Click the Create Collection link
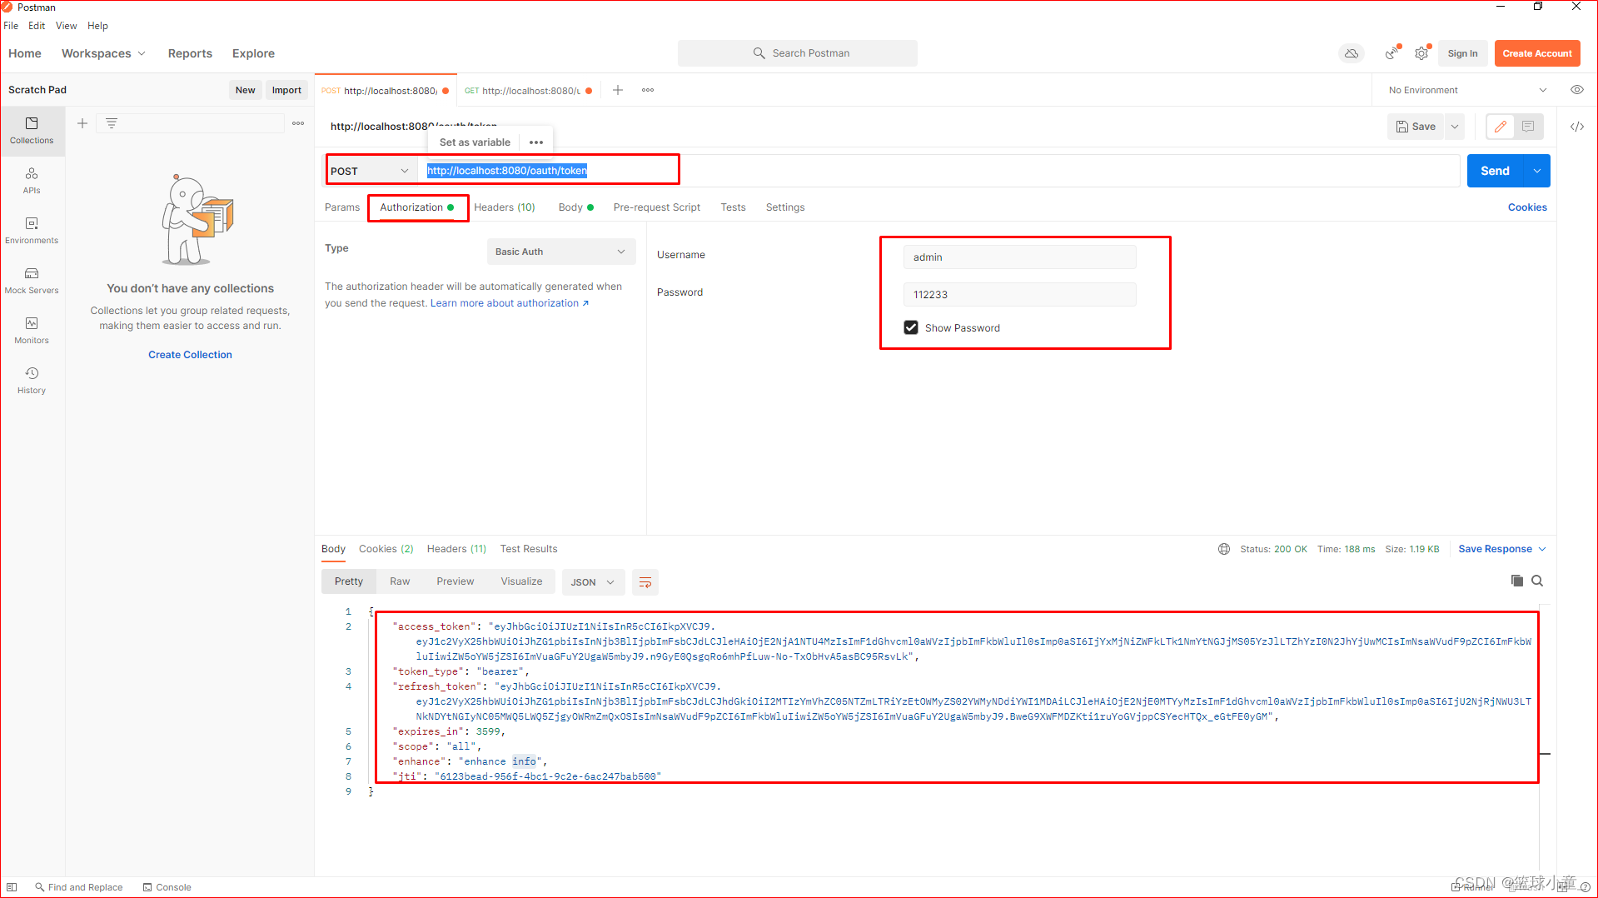 (x=190, y=355)
